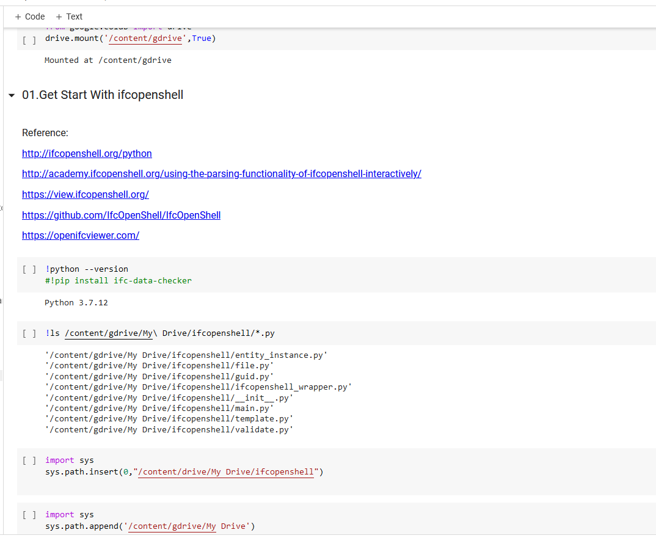Click into the sys.path.insert code line
This screenshot has height=538, width=656.
[183, 472]
